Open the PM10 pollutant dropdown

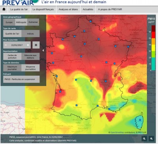click(x=21, y=79)
